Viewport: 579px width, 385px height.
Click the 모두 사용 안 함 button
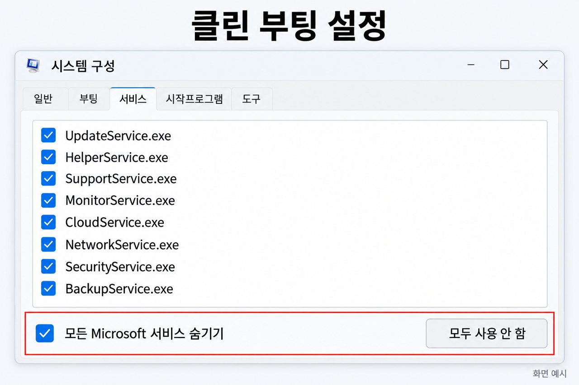[x=487, y=334]
